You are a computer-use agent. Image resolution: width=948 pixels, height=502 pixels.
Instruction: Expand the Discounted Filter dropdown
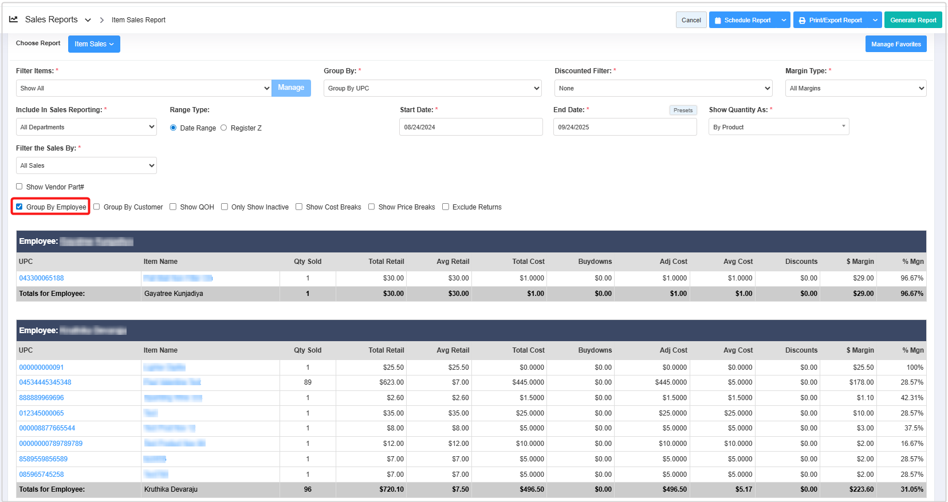(x=663, y=88)
